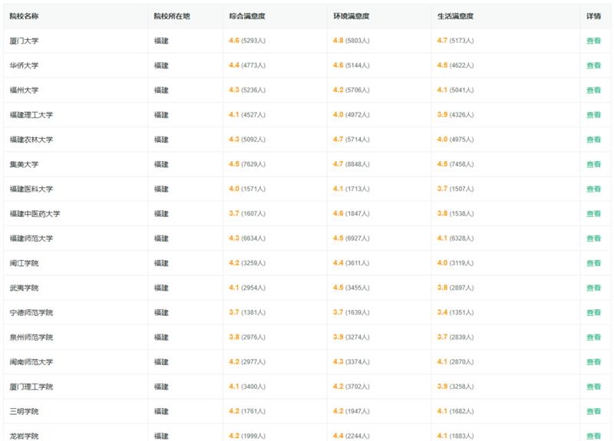Click 泉州师范学院 overall score 3.8 (2976人)
The height and width of the screenshot is (441, 614).
pyautogui.click(x=247, y=337)
